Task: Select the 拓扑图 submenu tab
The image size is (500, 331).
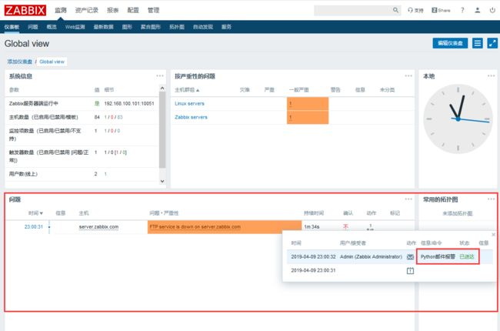Action: click(177, 27)
